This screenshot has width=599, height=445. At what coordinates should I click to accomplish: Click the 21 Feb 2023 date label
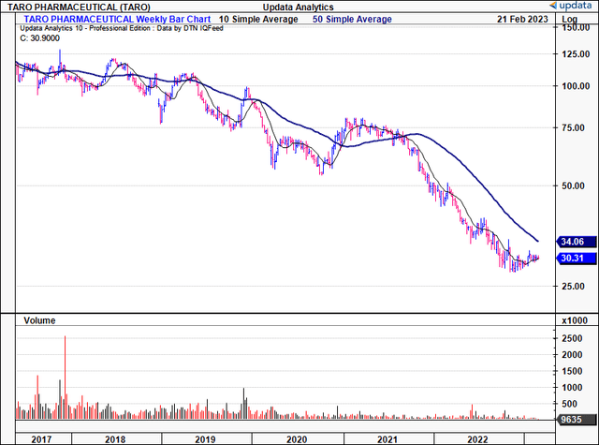coord(522,19)
